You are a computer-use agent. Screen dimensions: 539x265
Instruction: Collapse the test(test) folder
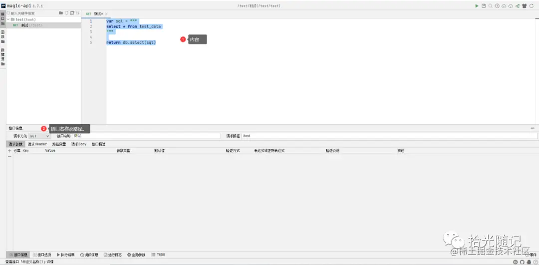[8, 19]
